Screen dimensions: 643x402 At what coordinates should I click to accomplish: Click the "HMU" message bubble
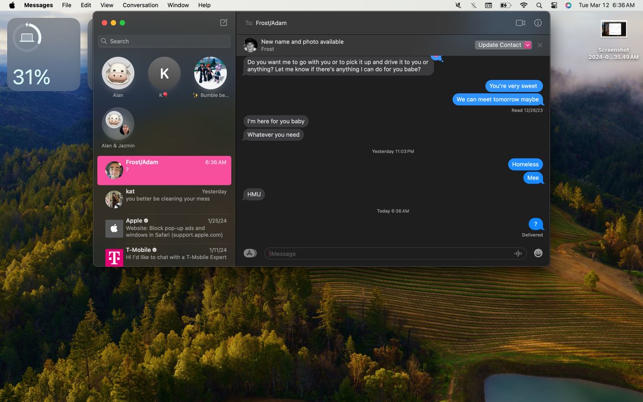pyautogui.click(x=254, y=195)
